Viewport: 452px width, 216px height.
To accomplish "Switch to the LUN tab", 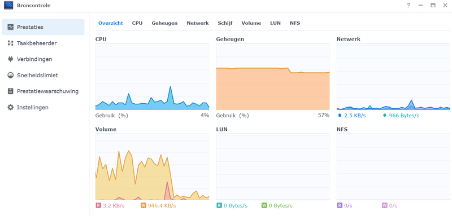I will [x=275, y=23].
